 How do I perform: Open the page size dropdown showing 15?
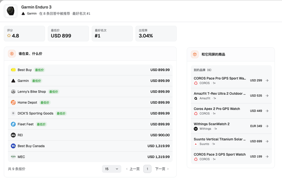pos(111,169)
